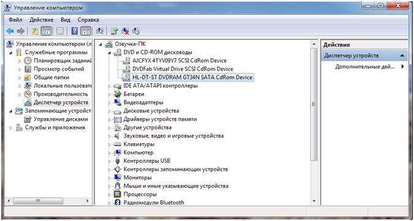Viewport: 414px width, 221px height.
Task: Click the scan for hardware changes icon
Action: (x=100, y=31)
